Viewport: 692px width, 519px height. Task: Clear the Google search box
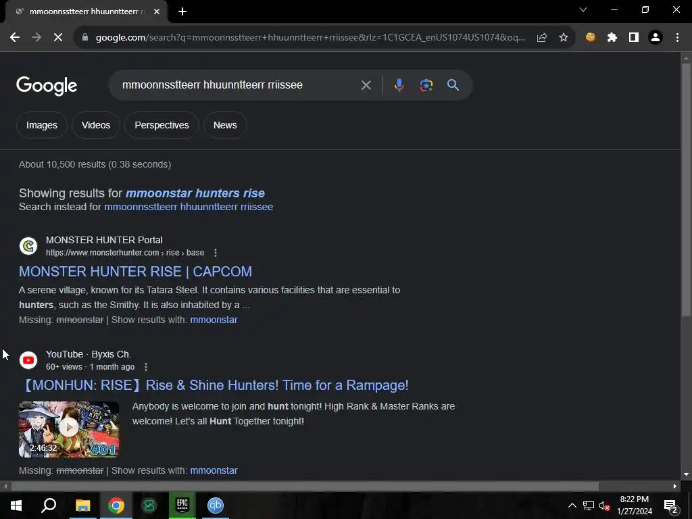click(x=366, y=85)
